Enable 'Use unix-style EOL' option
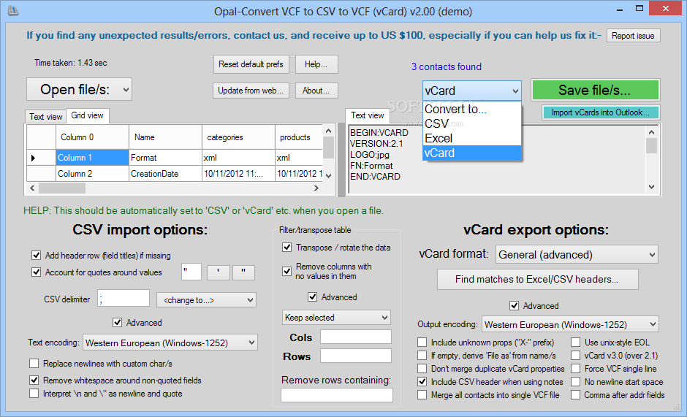The image size is (687, 417). click(576, 342)
